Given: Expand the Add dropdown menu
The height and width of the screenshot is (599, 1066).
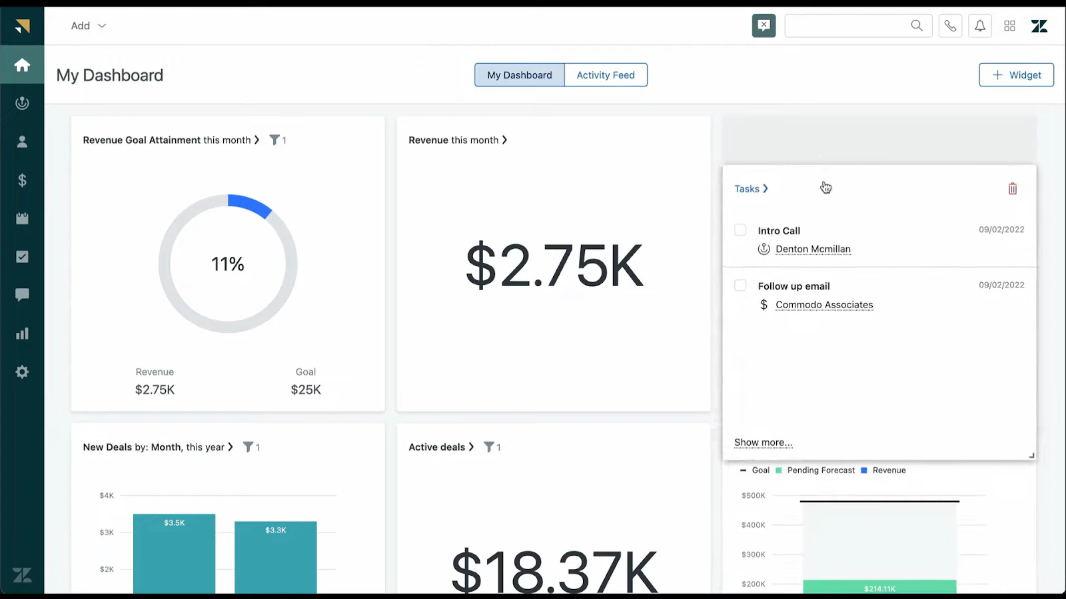Looking at the screenshot, I should pyautogui.click(x=89, y=26).
